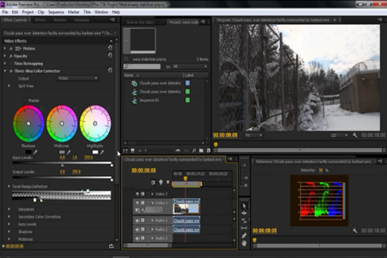Select the Hand tool
The height and width of the screenshot is (258, 387).
[244, 243]
